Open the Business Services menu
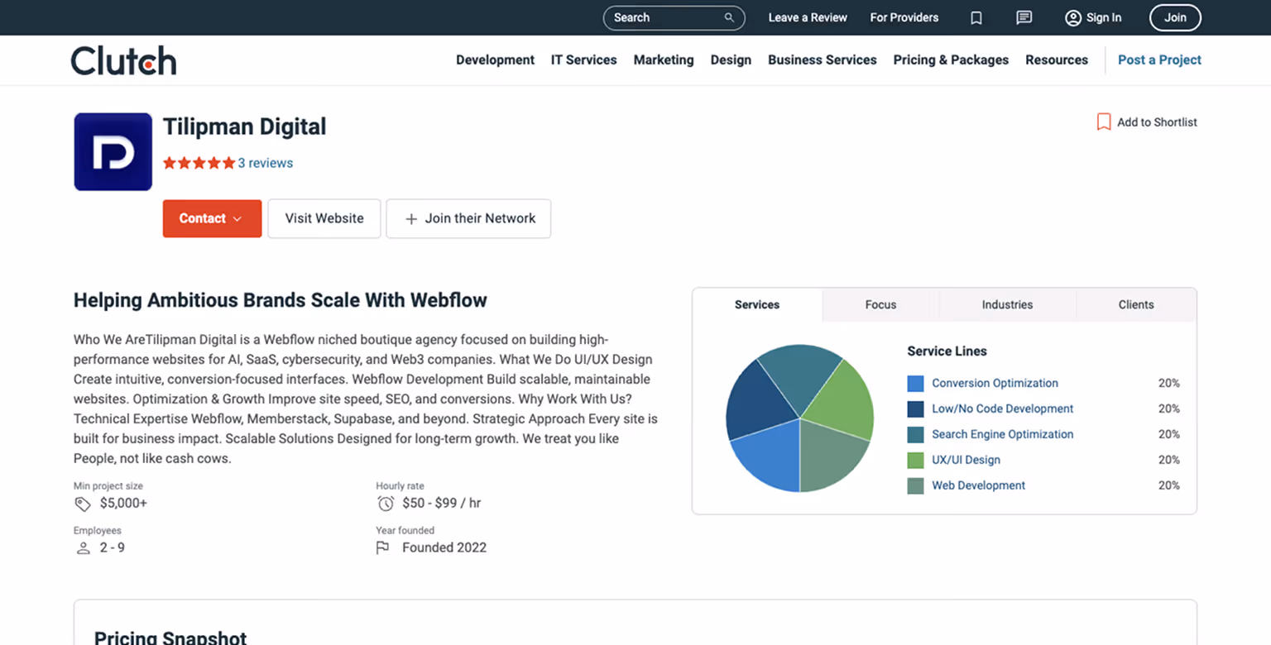 tap(823, 60)
